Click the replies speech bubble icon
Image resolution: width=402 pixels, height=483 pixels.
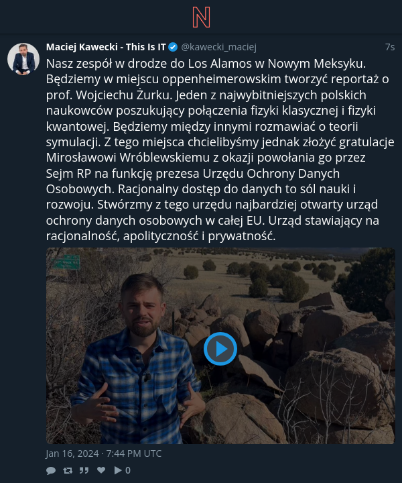pyautogui.click(x=51, y=470)
